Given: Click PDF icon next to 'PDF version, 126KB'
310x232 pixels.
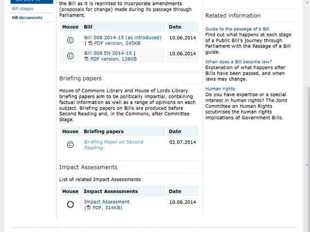Looking at the screenshot, I should click(x=86, y=59).
